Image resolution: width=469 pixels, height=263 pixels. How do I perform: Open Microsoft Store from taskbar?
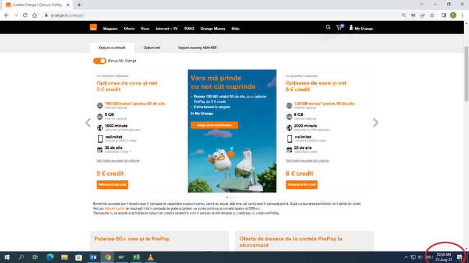(x=79, y=257)
